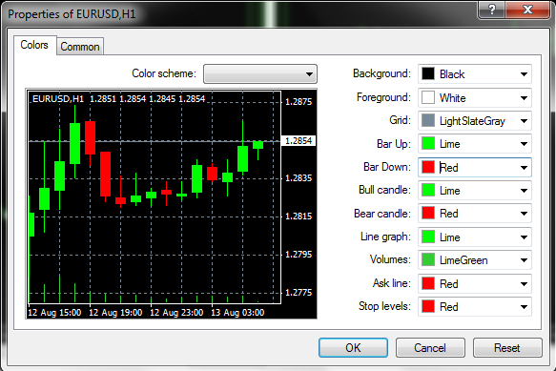Click the 1.2875 price axis label
Image resolution: width=556 pixels, height=371 pixels.
click(x=299, y=102)
